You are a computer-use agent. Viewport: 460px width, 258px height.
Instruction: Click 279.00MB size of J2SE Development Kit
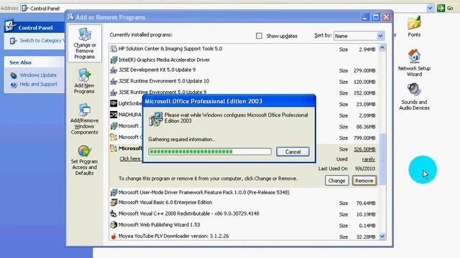[364, 71]
